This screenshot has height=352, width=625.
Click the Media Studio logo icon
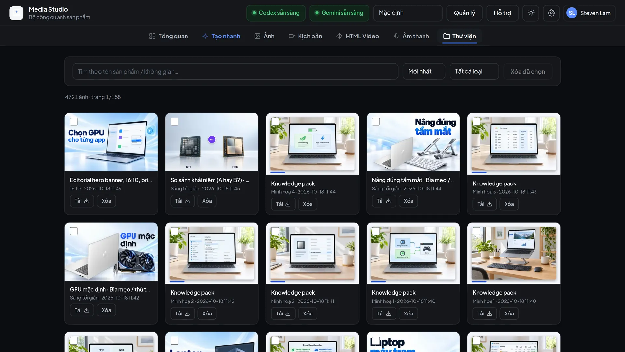16,13
